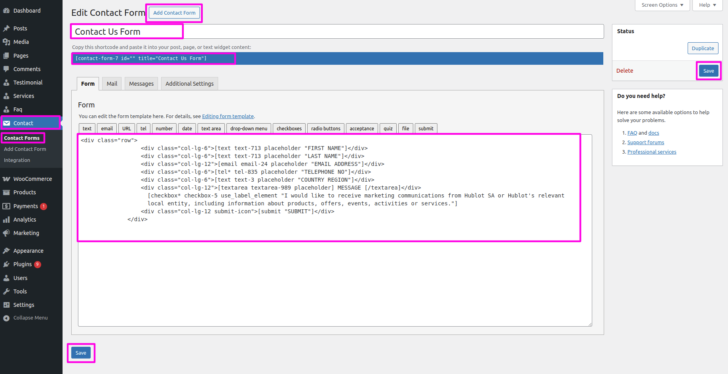The image size is (728, 374).
Task: Click the Duplicate button in Status box
Action: (703, 48)
